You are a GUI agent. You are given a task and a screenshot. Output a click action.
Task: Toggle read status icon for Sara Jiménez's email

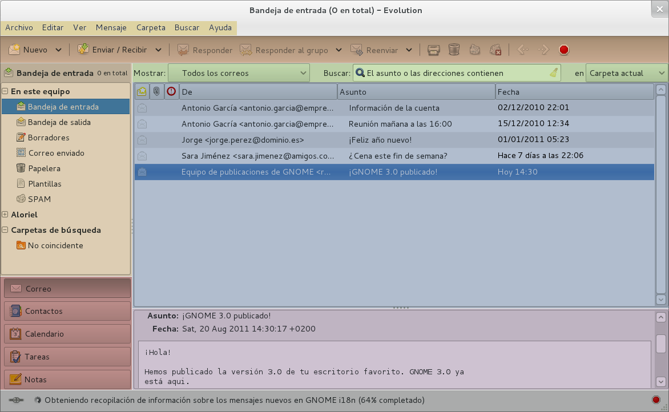[142, 156]
